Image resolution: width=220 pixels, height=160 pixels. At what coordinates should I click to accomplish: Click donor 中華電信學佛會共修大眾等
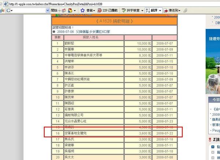tap(83, 55)
